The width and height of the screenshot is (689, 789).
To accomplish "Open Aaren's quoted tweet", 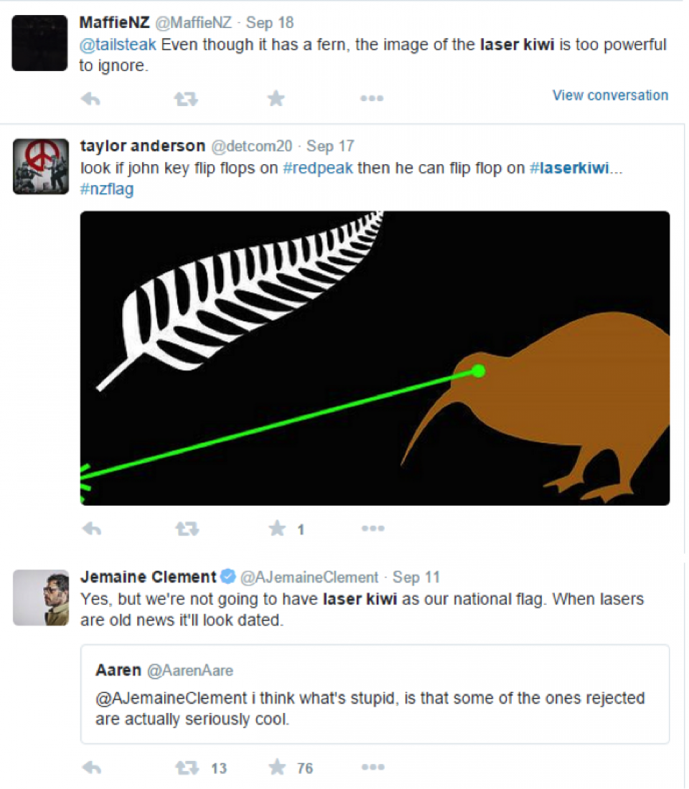I will click(x=375, y=694).
